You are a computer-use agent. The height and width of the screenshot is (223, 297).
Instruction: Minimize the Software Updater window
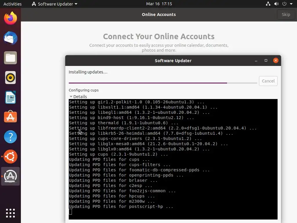pyautogui.click(x=256, y=61)
